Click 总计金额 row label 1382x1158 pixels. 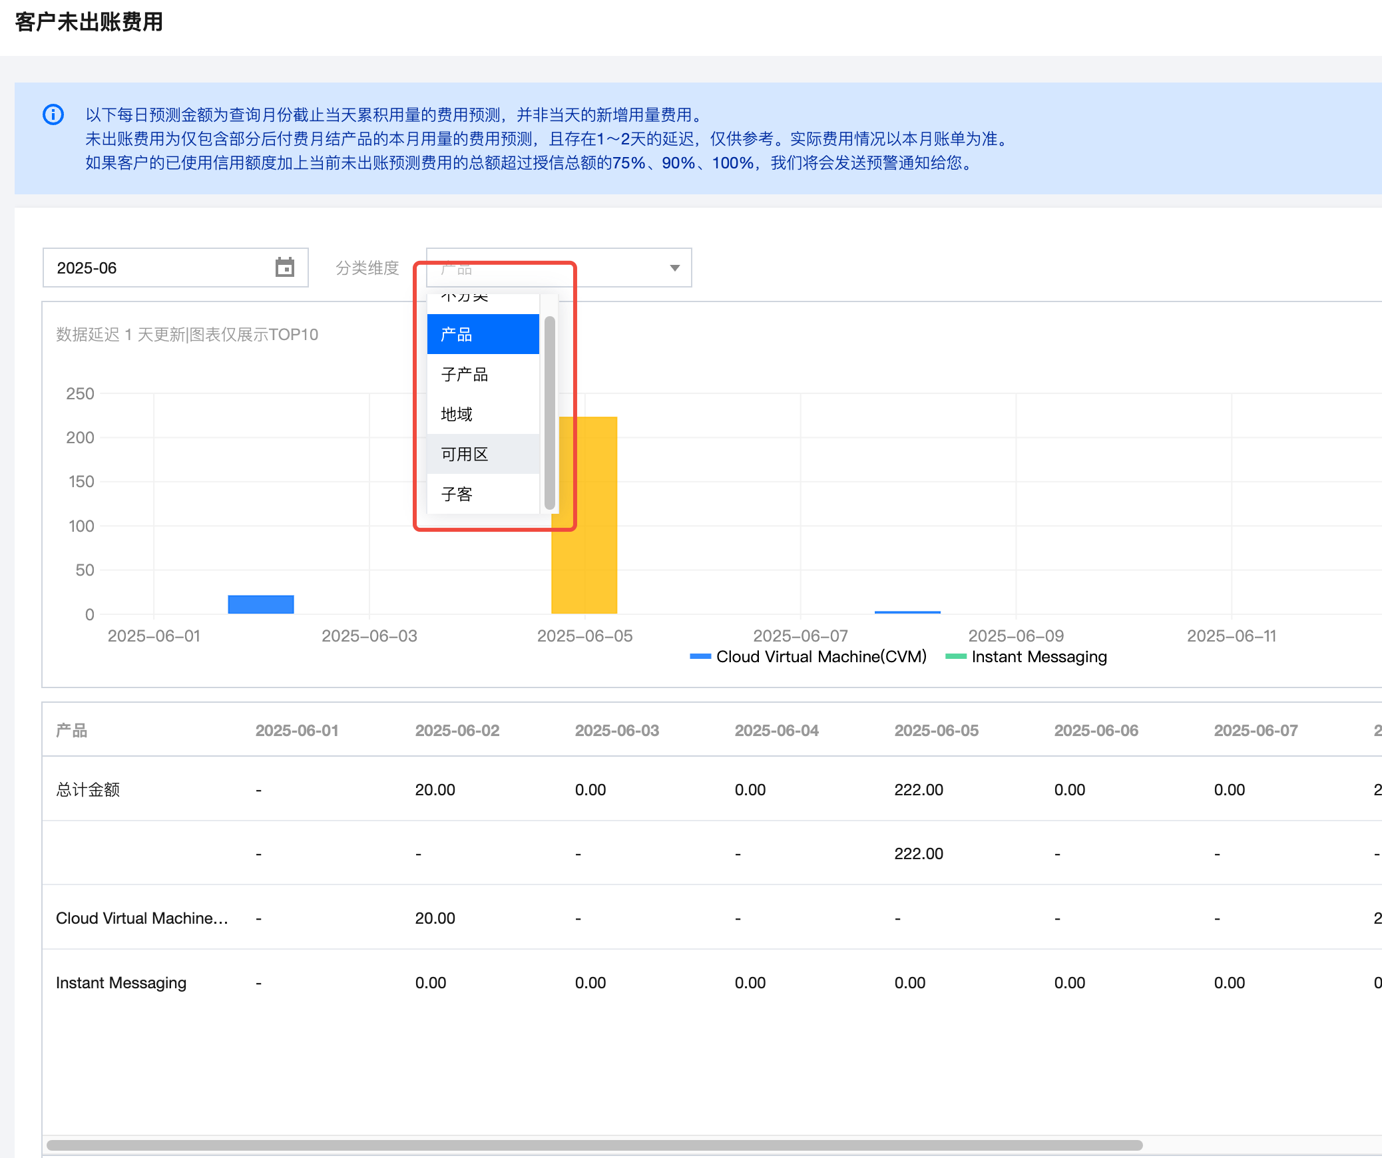88,790
